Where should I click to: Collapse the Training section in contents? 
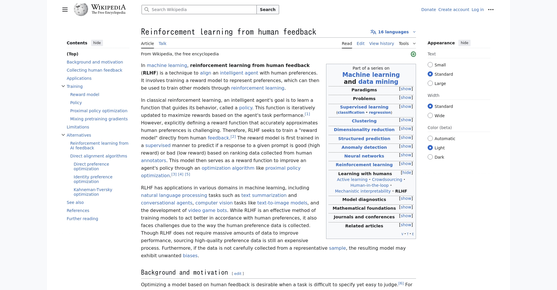click(x=63, y=86)
